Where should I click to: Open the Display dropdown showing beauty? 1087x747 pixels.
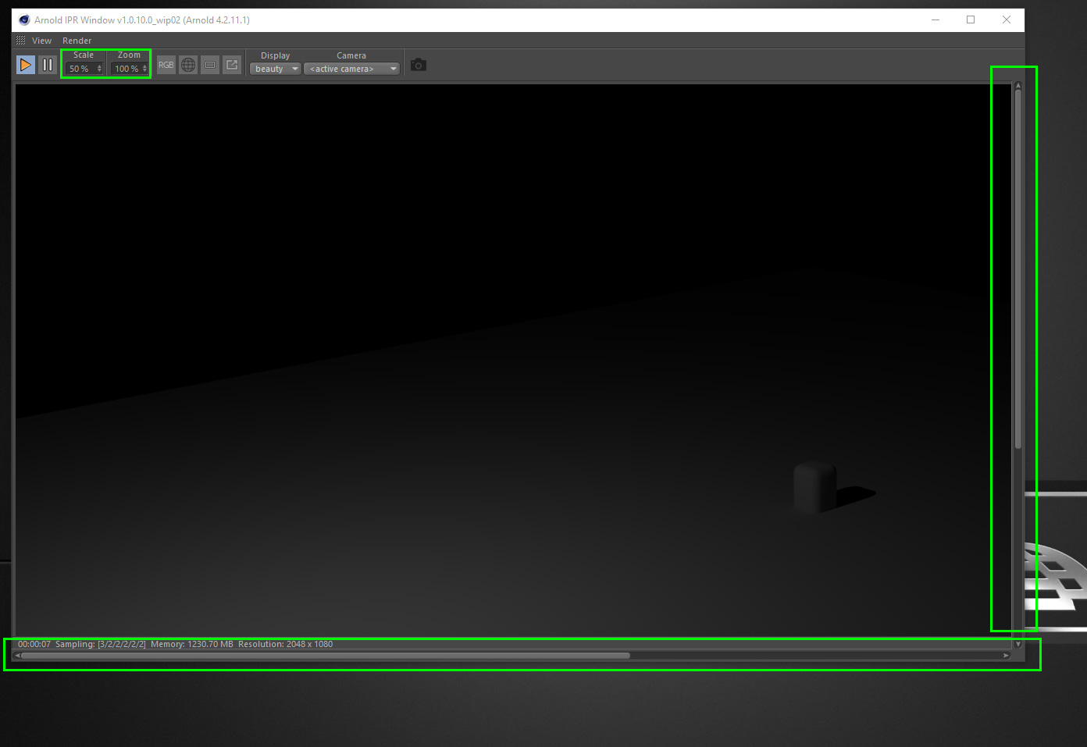coord(276,69)
